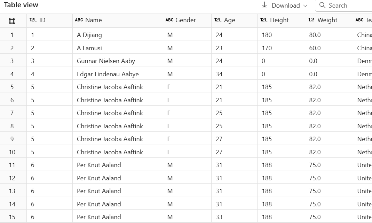372x223 pixels.
Task: Open the Download menu
Action: pos(285,6)
